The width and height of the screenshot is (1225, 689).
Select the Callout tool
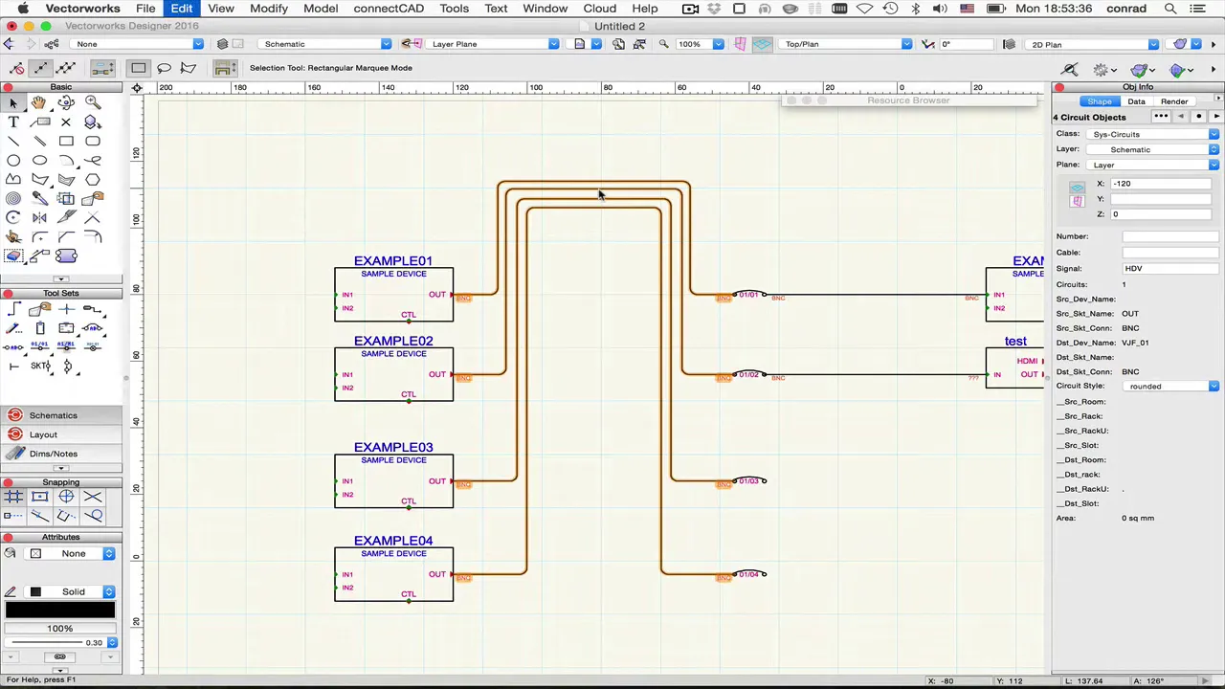coord(39,122)
